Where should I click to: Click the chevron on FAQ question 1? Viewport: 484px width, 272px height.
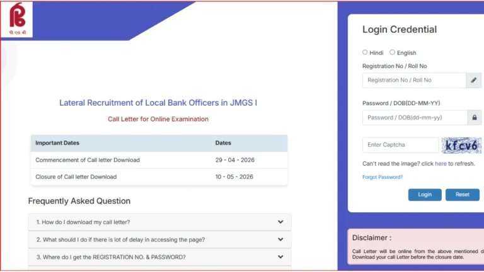pyautogui.click(x=280, y=222)
